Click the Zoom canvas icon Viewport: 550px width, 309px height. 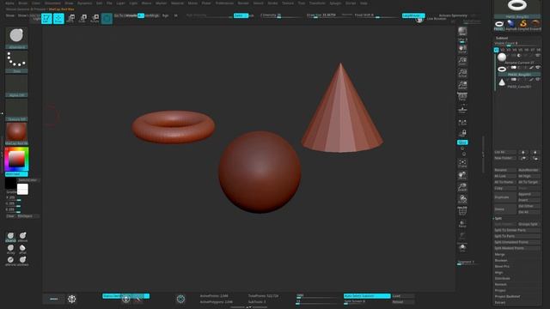click(x=462, y=61)
